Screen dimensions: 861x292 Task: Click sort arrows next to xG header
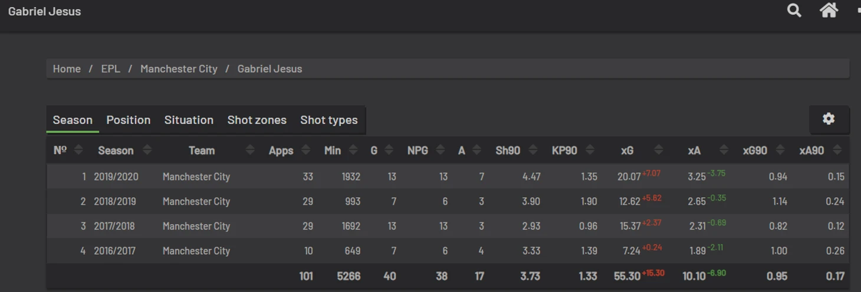tap(659, 150)
